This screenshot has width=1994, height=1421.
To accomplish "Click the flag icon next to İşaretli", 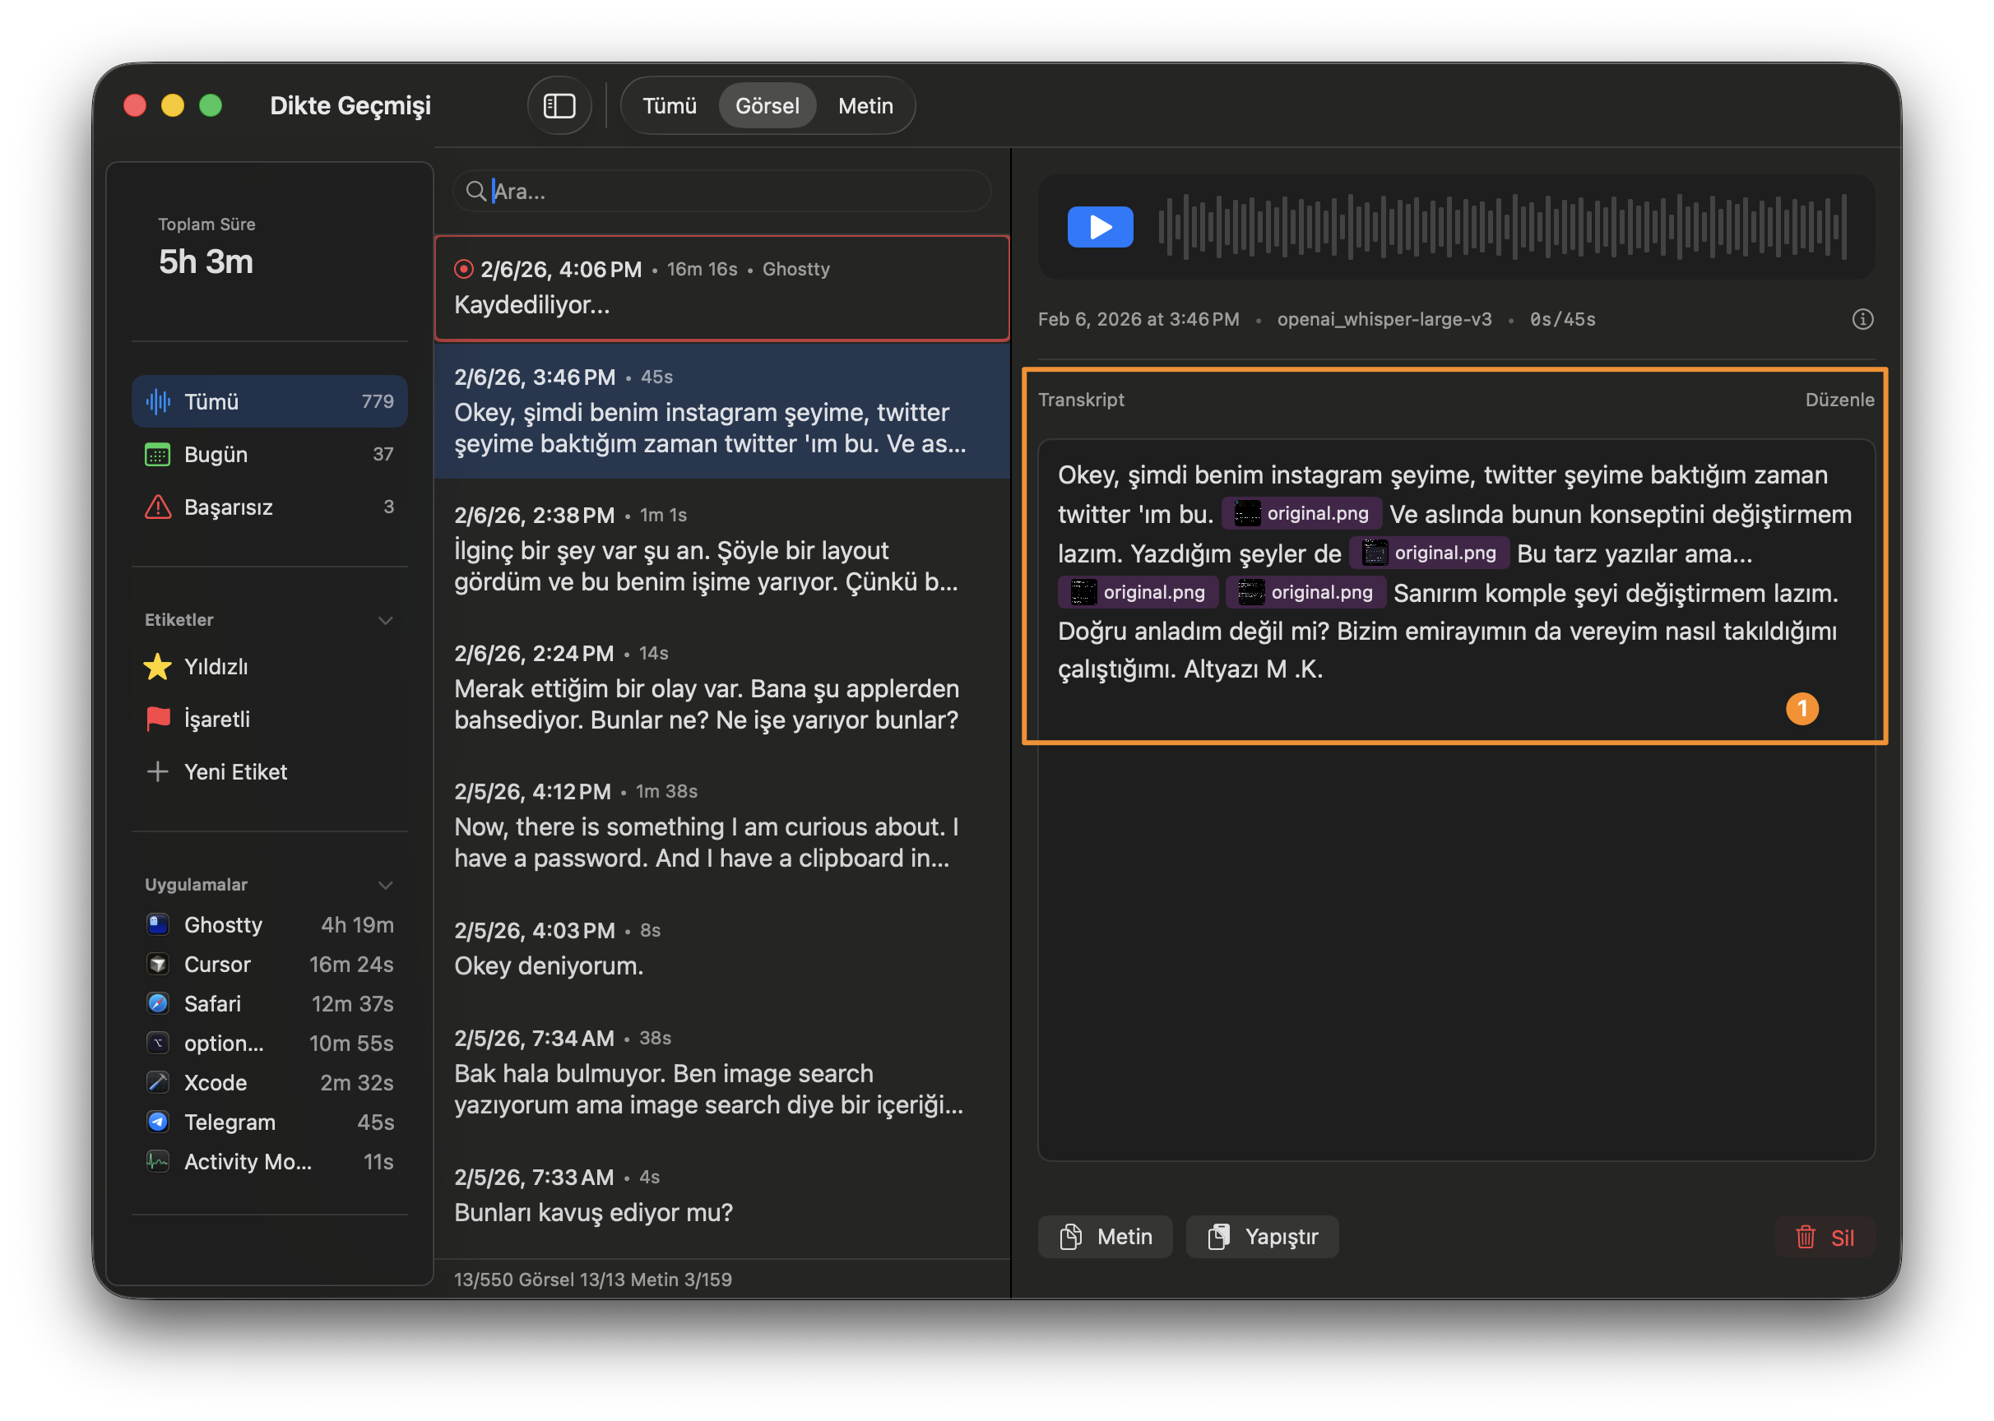I will [x=158, y=719].
